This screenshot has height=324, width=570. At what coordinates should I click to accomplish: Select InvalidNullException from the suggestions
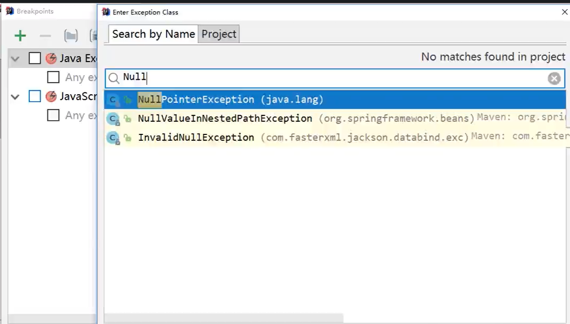coord(196,137)
